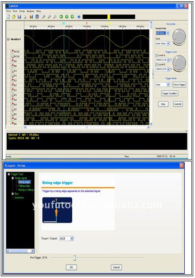This screenshot has width=195, height=278.
Task: Click the print toolbar icon
Action: [x=25, y=17]
